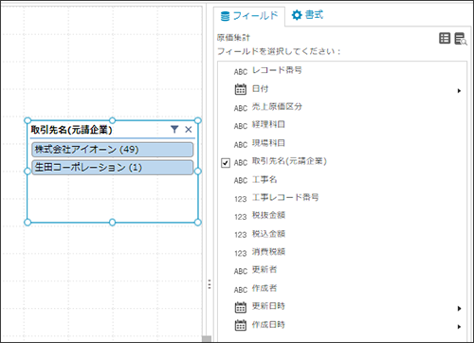Viewport: 474px width, 343px height.
Task: Select the 経理科目 field
Action: point(268,125)
